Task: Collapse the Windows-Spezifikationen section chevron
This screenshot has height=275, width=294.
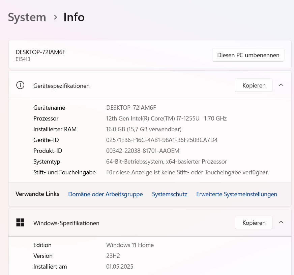Action: 281,222
